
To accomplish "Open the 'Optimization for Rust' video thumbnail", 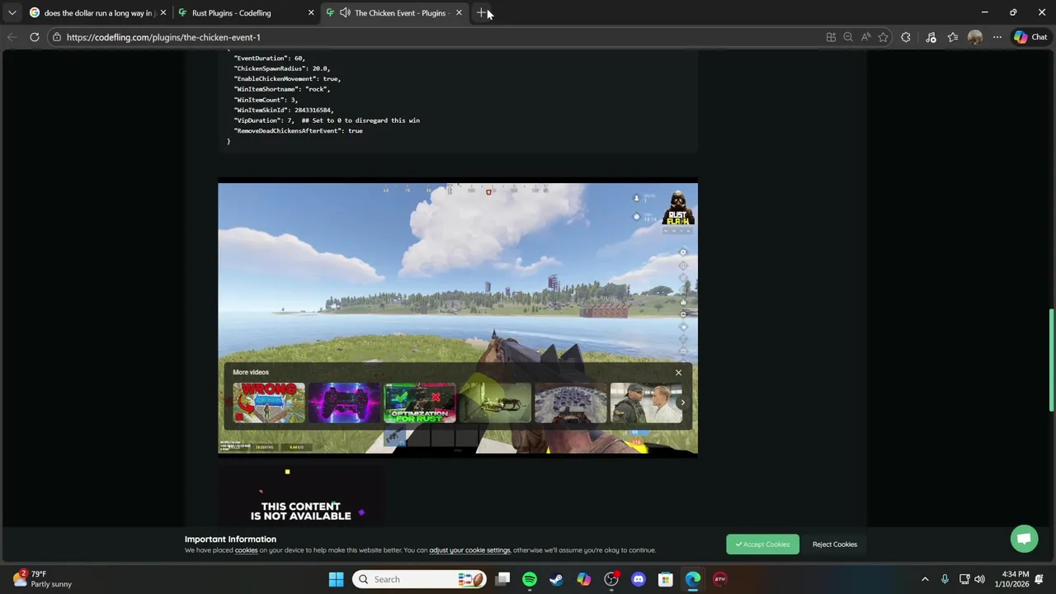I will pyautogui.click(x=420, y=403).
